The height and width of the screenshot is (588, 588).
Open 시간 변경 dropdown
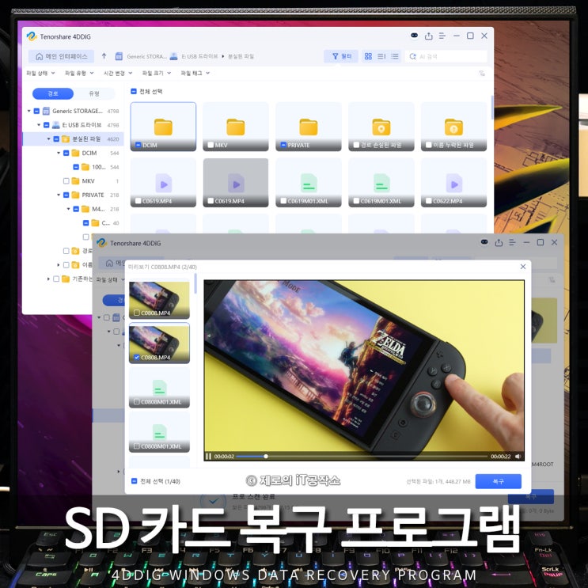click(118, 73)
